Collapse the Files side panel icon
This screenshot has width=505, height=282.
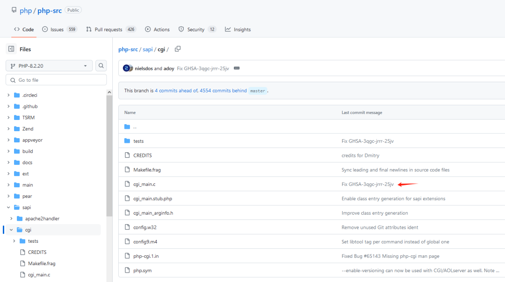11,49
